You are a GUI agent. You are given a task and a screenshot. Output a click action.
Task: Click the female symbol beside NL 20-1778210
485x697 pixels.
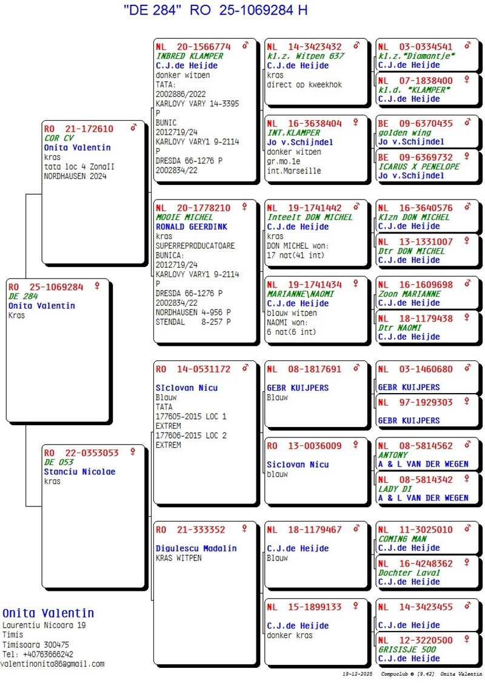point(245,207)
